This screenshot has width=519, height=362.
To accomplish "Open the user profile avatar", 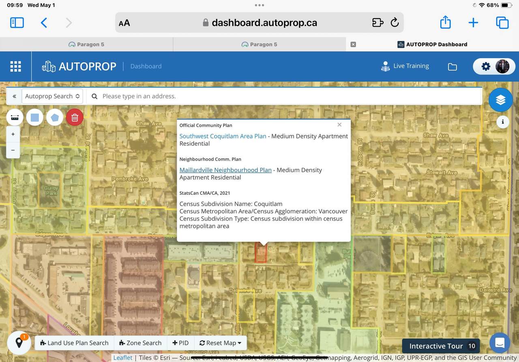I will tap(502, 66).
